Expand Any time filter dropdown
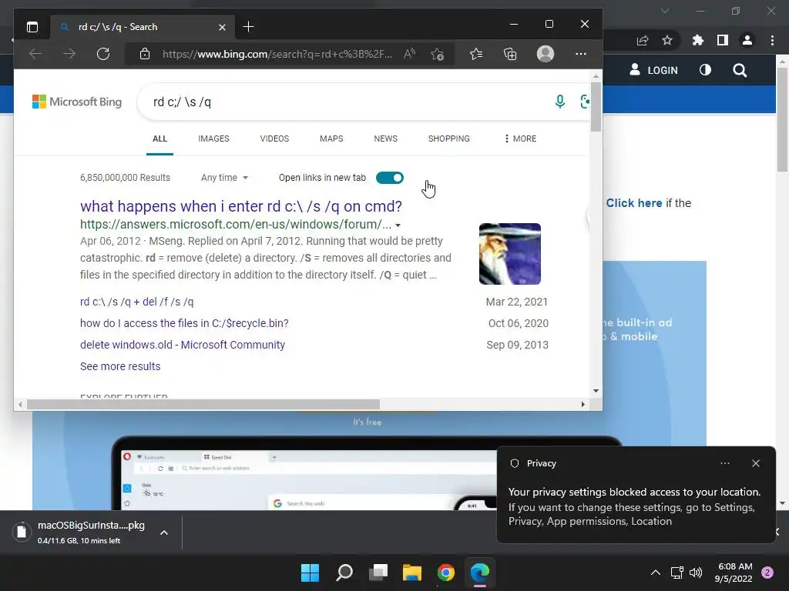Screen dimensions: 789x591 pyautogui.click(x=224, y=178)
